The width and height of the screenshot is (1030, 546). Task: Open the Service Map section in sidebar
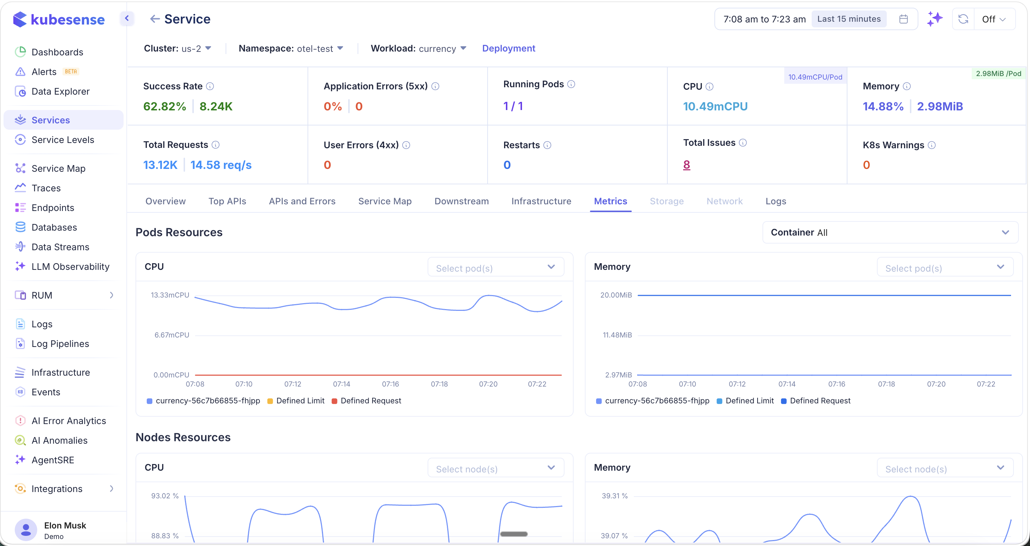pyautogui.click(x=58, y=168)
